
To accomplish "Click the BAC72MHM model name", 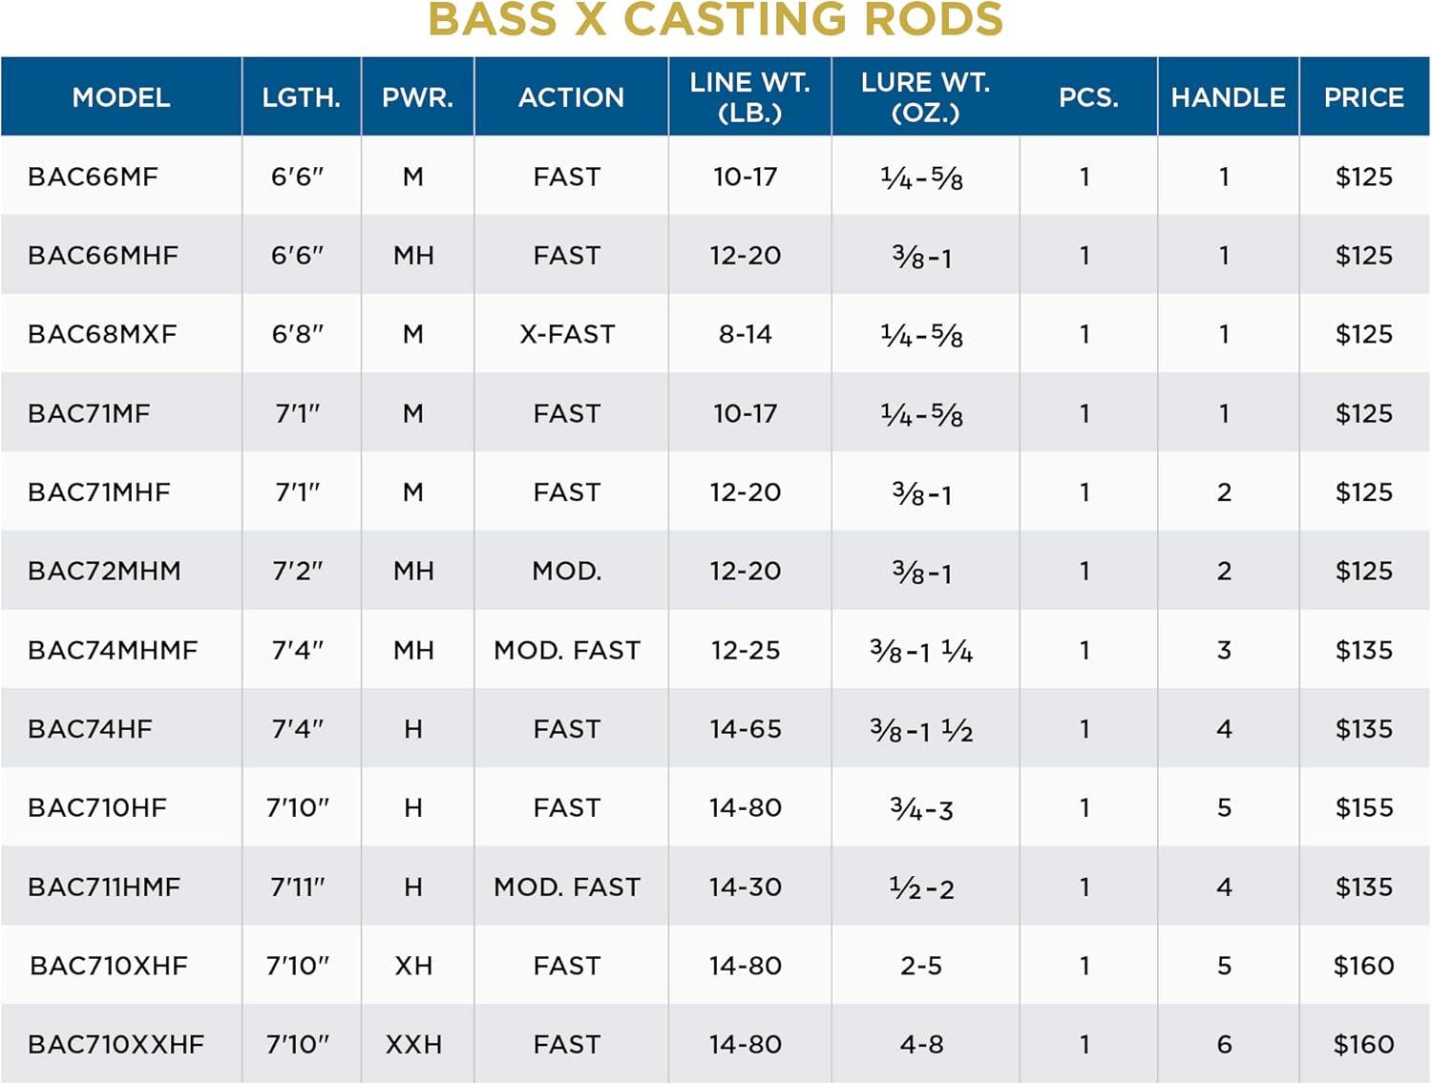I will 104,571.
